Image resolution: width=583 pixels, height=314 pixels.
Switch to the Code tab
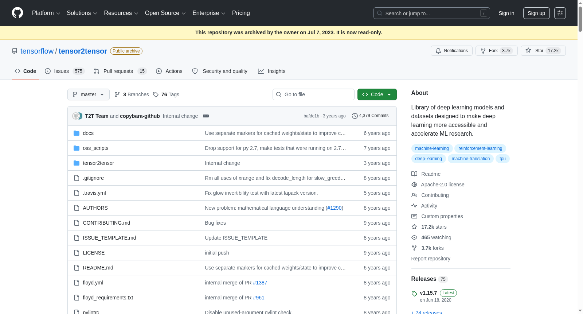pos(26,71)
